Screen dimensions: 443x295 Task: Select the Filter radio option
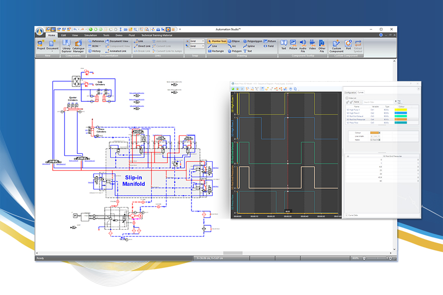click(397, 101)
